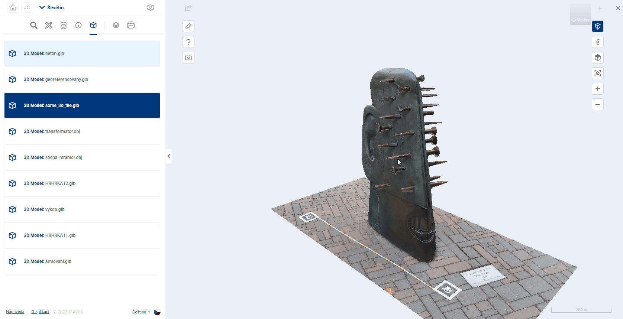Click the center on object button

[x=598, y=73]
